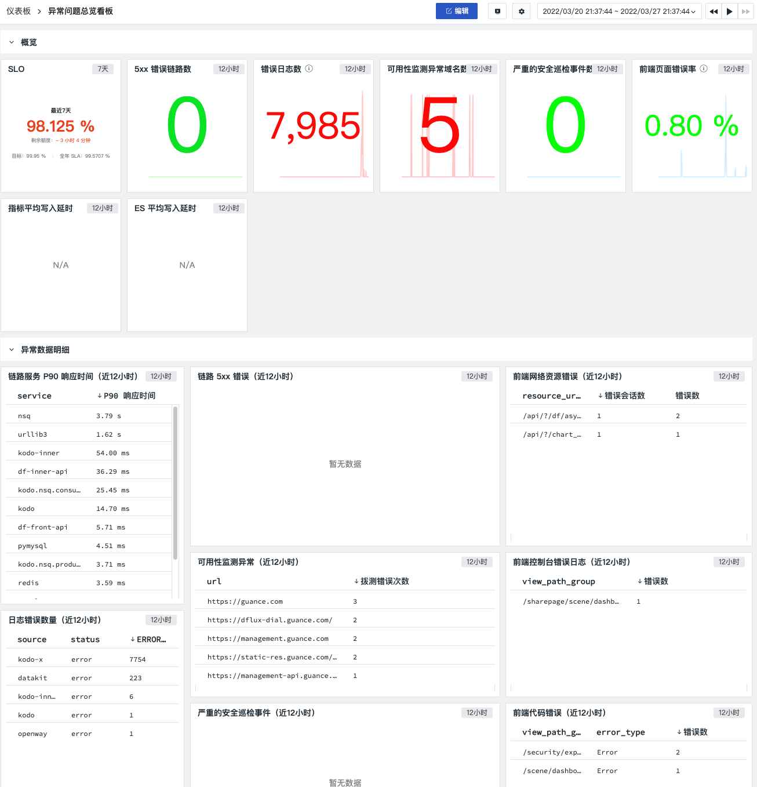Step time range backward with rewind icon
Screen dimensions: 757x787
point(714,11)
